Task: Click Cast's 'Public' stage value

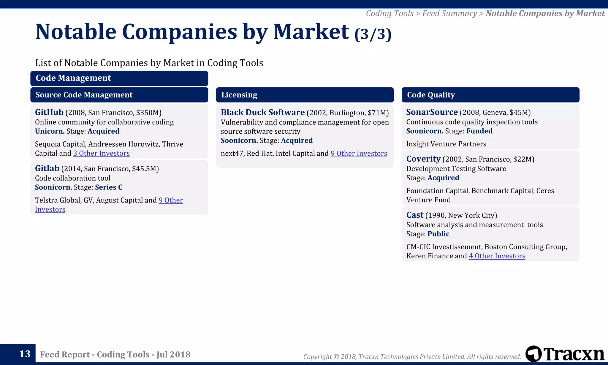Action: [438, 234]
